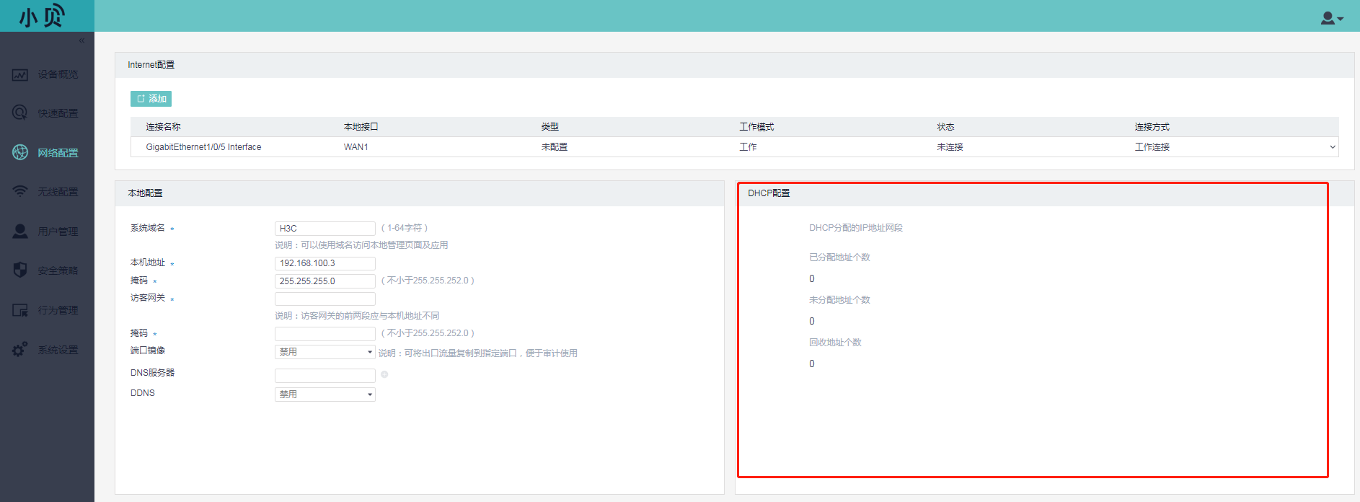Click the 掩码 field 255.255.255.0
Image resolution: width=1360 pixels, height=502 pixels.
[x=325, y=281]
